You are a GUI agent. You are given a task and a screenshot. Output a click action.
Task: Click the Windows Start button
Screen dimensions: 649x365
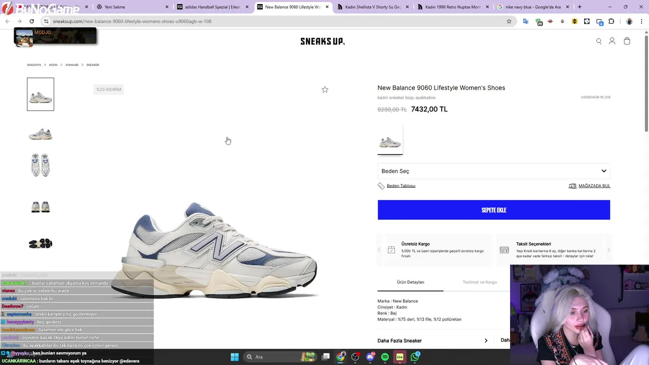235,357
